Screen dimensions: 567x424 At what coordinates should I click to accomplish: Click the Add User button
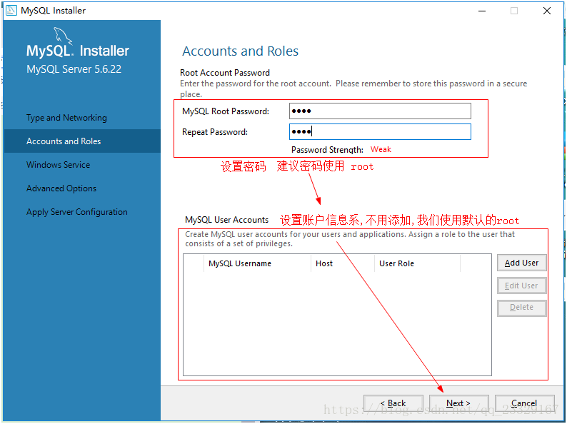(x=521, y=263)
